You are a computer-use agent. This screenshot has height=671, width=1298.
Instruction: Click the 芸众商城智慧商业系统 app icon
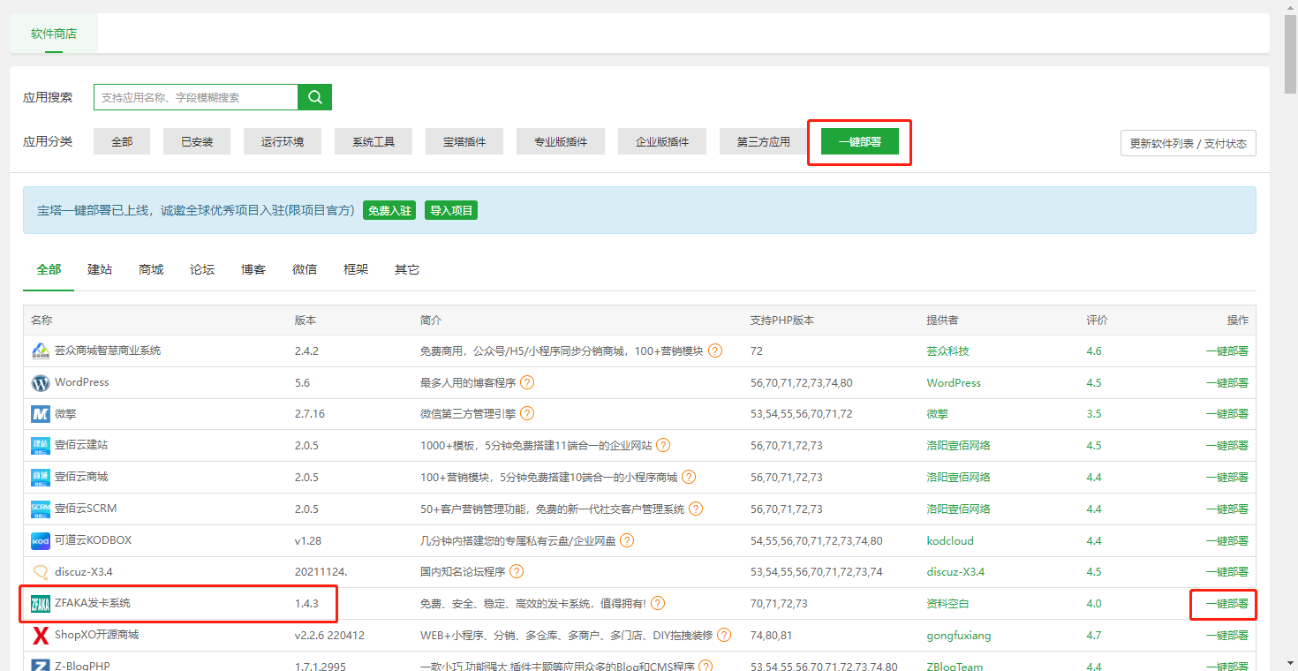41,351
